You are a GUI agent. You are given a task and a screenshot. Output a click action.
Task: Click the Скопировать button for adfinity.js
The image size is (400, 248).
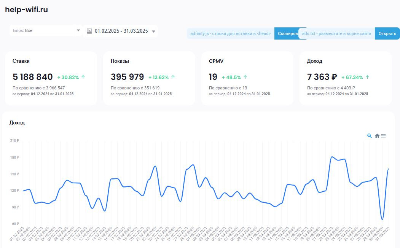point(287,33)
